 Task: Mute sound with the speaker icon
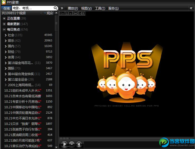(x=79, y=144)
